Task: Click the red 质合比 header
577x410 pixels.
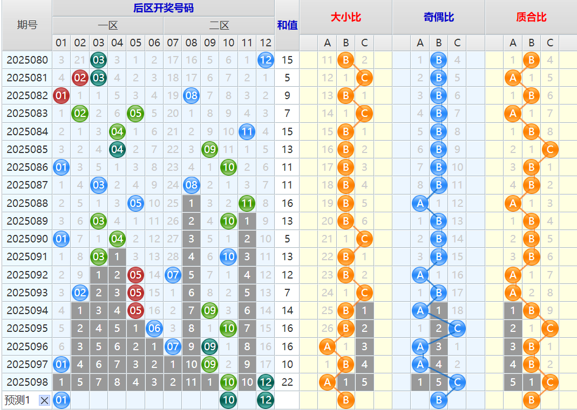Action: (x=531, y=17)
